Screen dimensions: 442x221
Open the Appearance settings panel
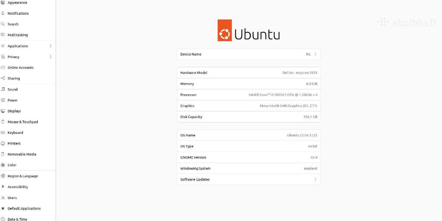17,3
